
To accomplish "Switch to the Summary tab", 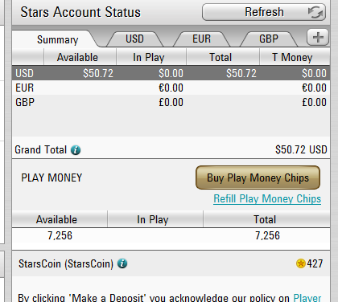I will click(x=57, y=39).
